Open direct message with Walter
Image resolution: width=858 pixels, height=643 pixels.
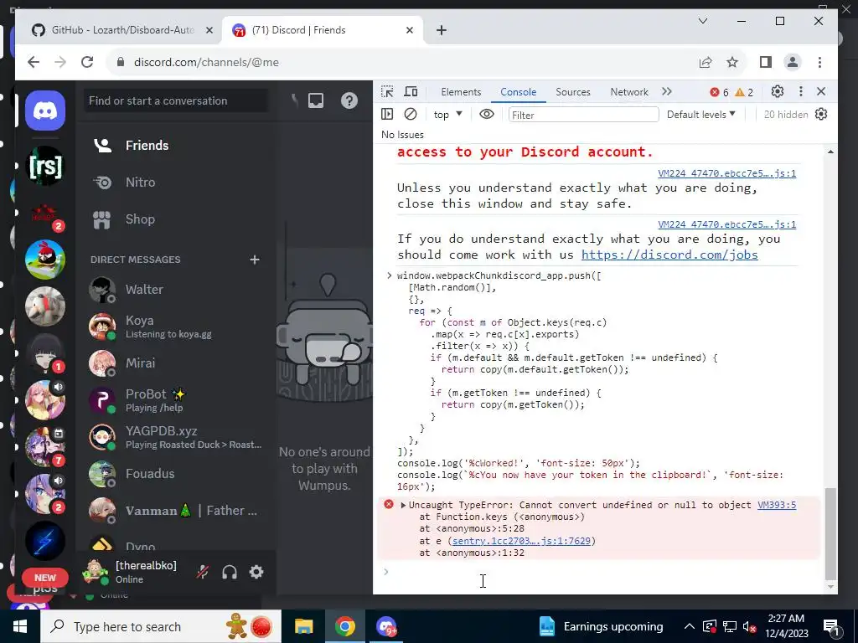[x=176, y=290]
